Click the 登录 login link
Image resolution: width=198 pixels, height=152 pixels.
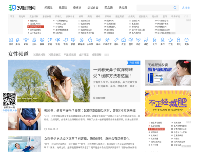coord(186,8)
